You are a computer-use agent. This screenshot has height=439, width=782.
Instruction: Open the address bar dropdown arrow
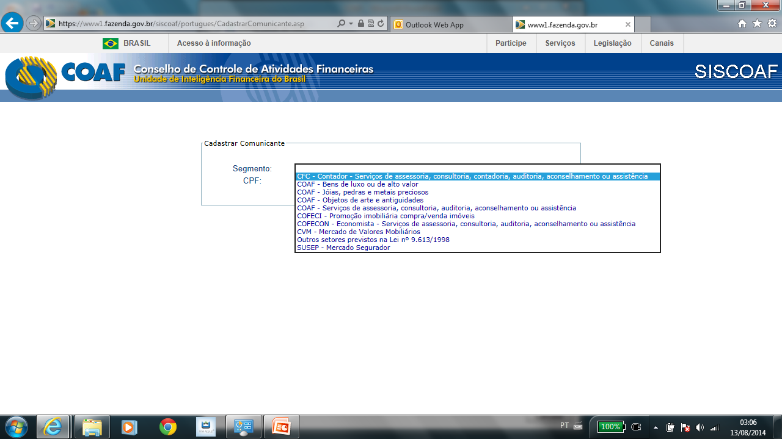point(351,24)
